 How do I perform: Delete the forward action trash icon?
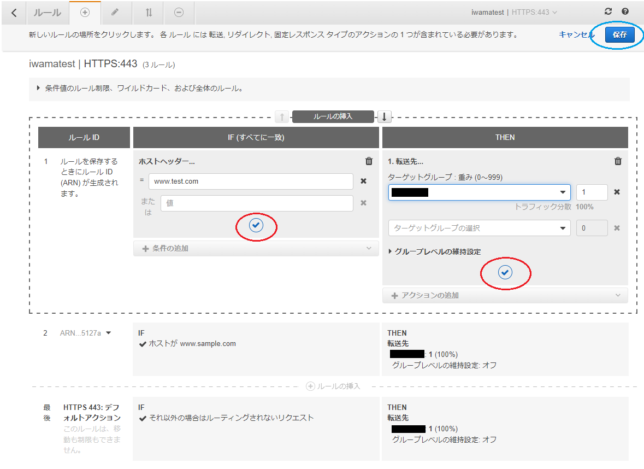coord(618,161)
